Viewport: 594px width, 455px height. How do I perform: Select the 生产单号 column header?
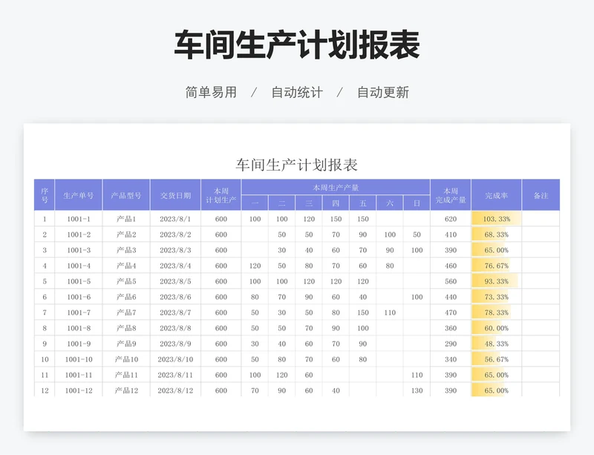(x=79, y=195)
